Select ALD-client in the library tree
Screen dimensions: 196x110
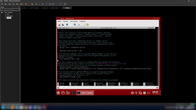[9, 16]
